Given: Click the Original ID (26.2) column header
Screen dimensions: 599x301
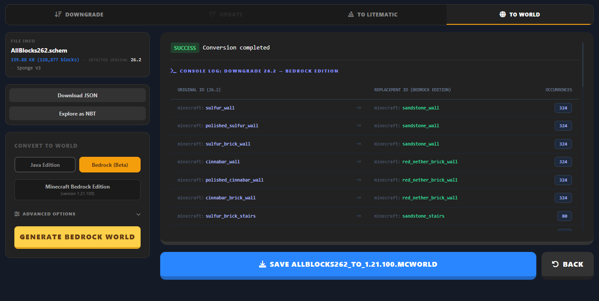Looking at the screenshot, I should coord(199,90).
